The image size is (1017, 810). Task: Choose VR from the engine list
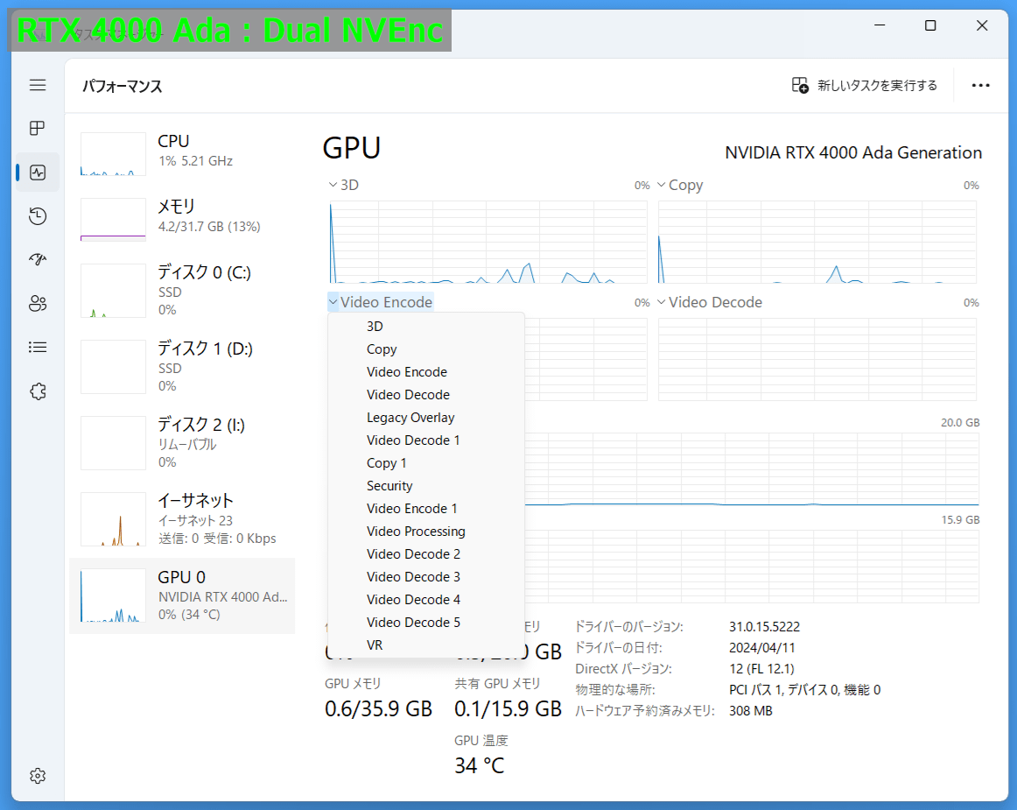click(x=426, y=644)
